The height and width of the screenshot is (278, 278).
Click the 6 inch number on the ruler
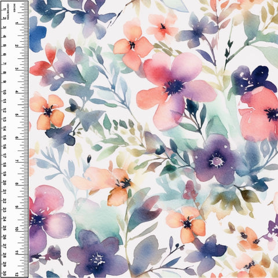click(17, 138)
